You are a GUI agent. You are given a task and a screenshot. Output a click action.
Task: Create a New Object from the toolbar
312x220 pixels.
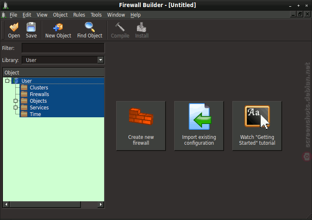click(x=58, y=30)
